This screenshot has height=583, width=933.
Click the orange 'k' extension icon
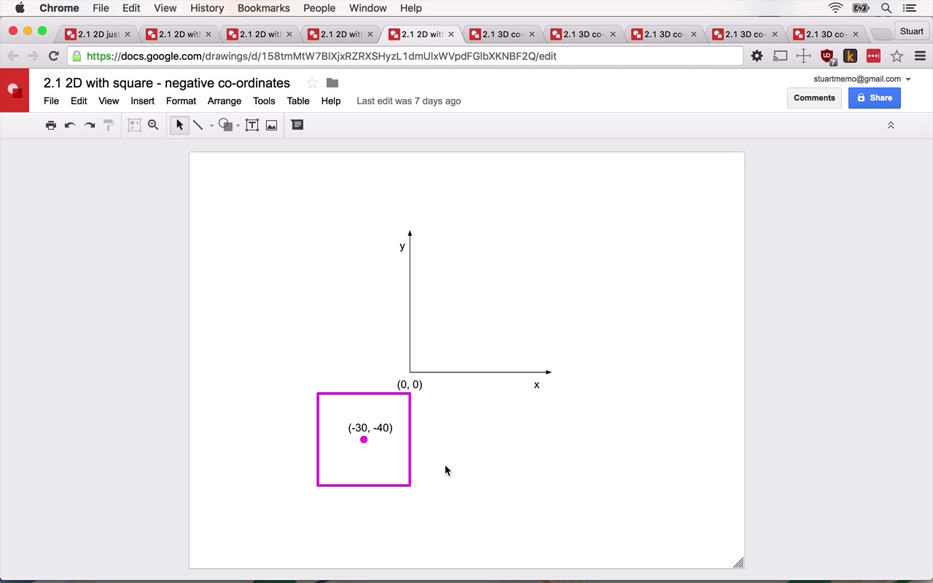(x=850, y=56)
